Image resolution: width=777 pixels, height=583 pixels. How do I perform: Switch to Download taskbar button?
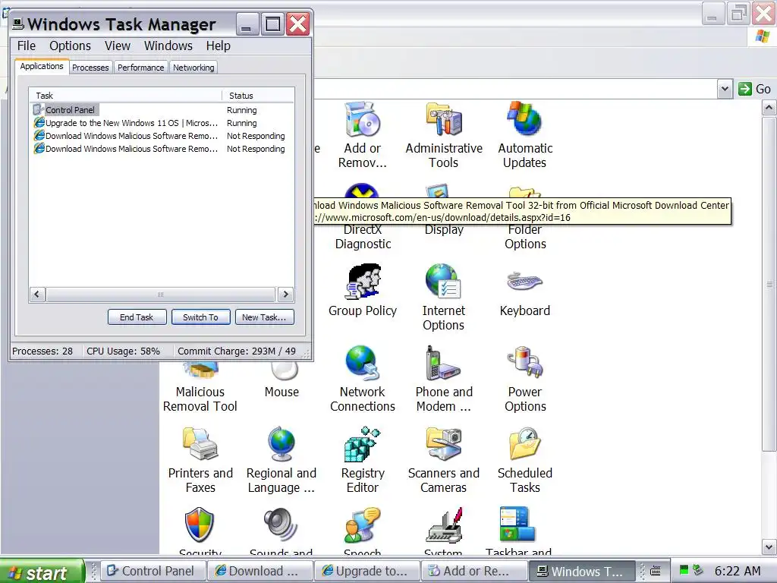pyautogui.click(x=260, y=571)
